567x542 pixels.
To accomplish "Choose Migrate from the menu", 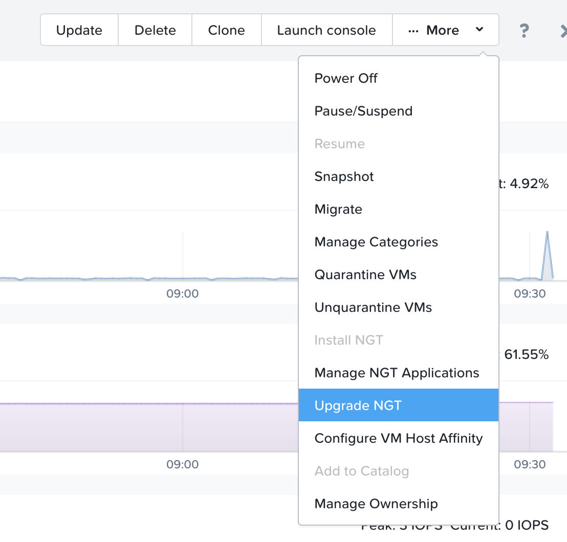I will click(399, 209).
